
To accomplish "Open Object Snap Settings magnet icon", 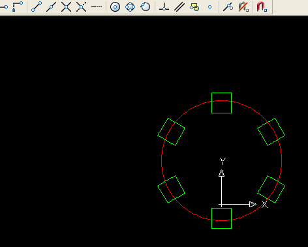I will (262, 7).
